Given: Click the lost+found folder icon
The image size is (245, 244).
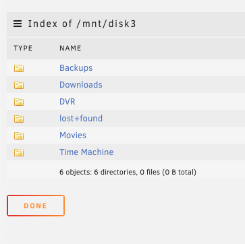Looking at the screenshot, I should [19, 119].
